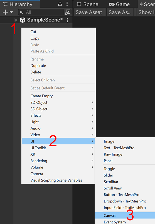Switch to the Game tab

pyautogui.click(x=119, y=4)
